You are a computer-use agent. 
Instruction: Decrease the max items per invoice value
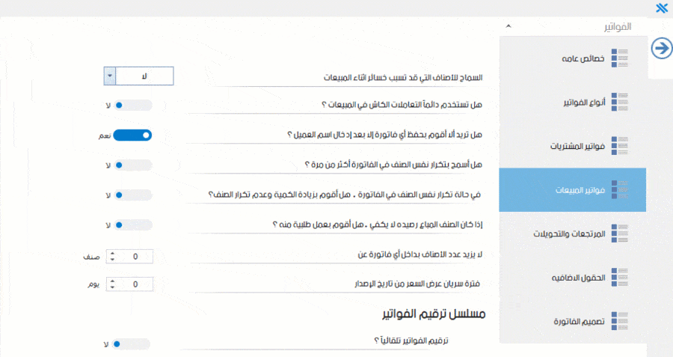pos(112,260)
